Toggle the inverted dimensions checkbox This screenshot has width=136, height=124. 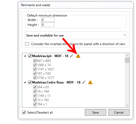[27, 44]
